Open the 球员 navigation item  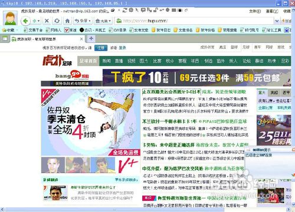195,61
